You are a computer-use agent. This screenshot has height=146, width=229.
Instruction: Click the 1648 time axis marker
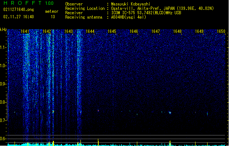177,31
